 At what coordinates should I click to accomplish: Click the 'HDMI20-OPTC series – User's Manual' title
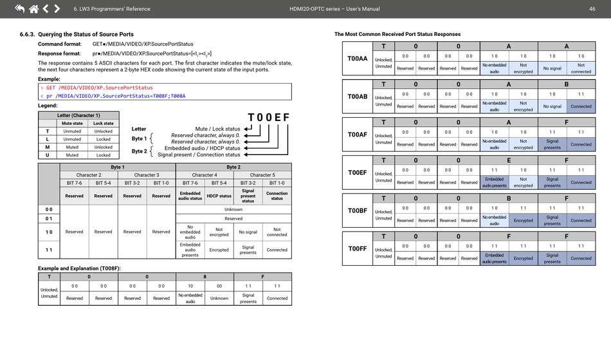point(334,9)
